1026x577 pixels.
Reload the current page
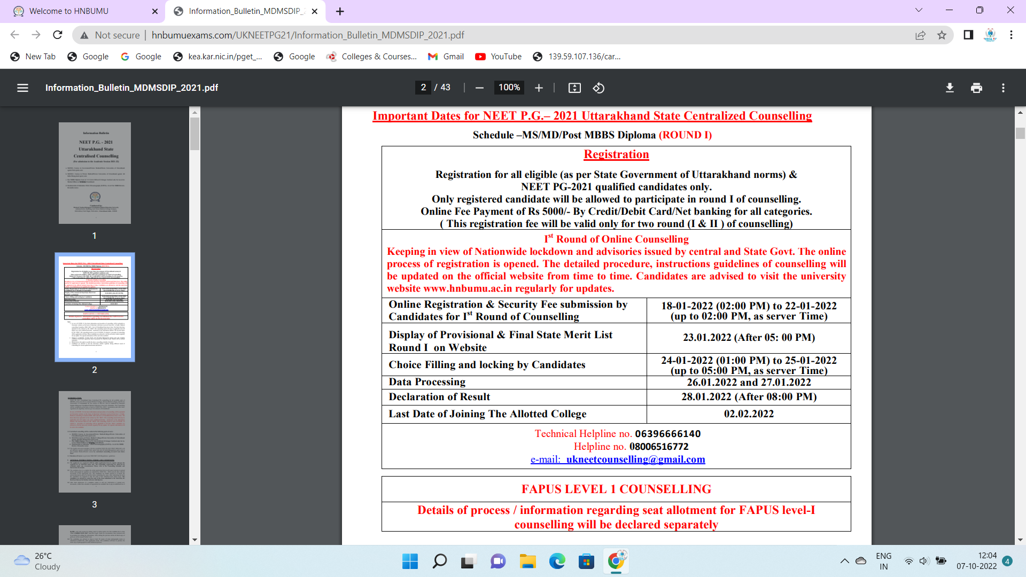(x=58, y=35)
